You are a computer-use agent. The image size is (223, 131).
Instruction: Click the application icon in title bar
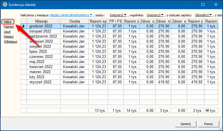tap(5, 5)
